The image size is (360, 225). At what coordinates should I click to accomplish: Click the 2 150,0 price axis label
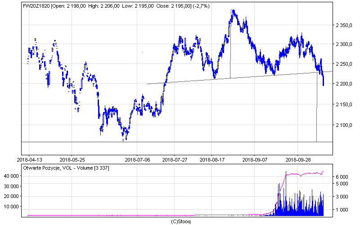(344, 104)
